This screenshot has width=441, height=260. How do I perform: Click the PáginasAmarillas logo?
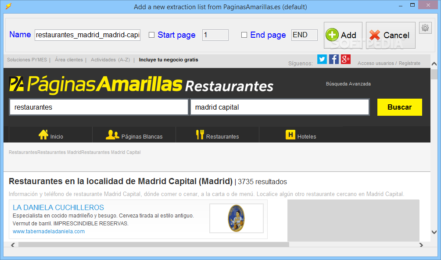(x=96, y=84)
